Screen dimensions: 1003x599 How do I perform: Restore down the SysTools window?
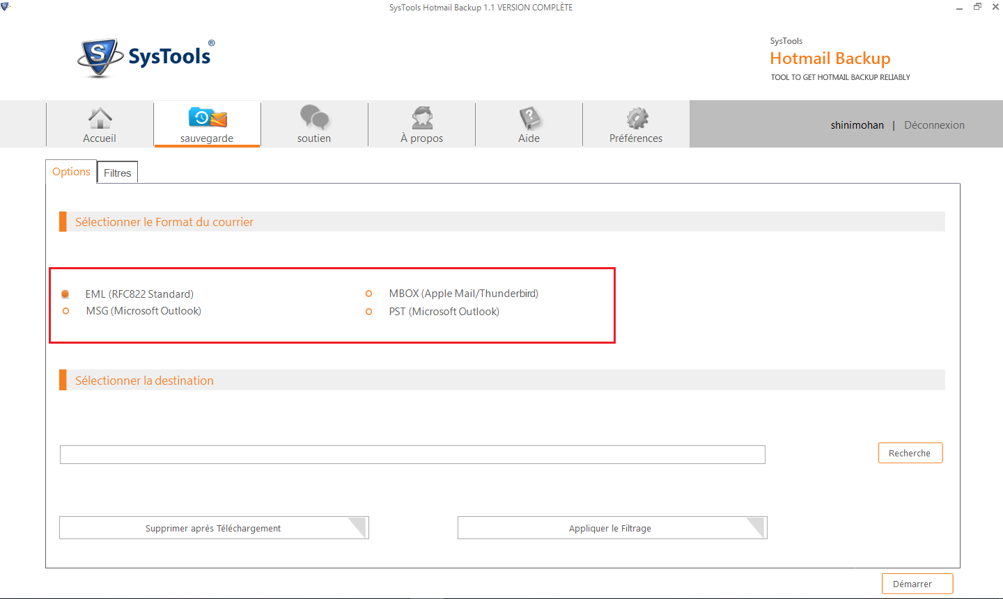[x=977, y=7]
